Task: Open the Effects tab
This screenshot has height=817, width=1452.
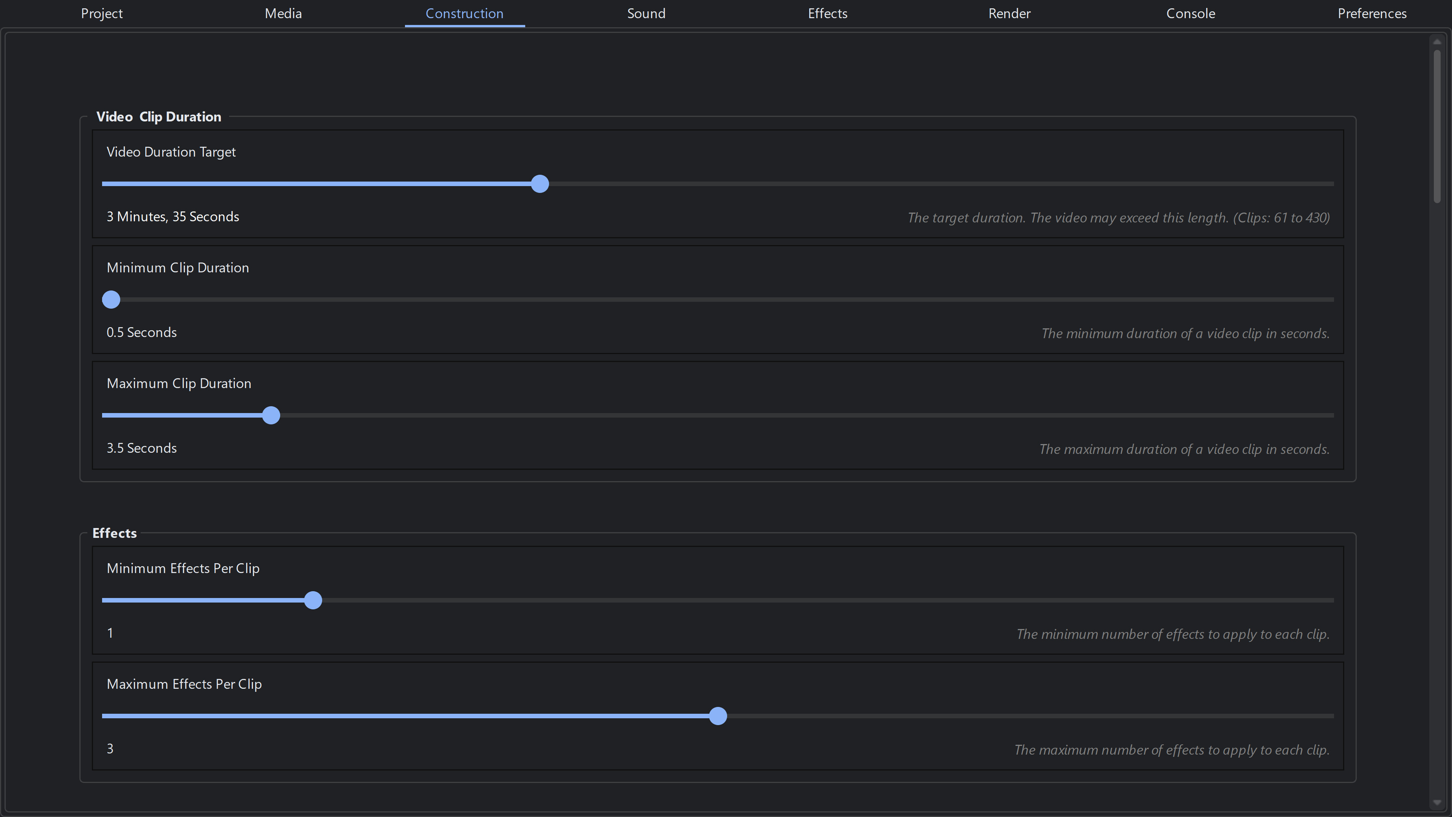Action: (x=827, y=13)
